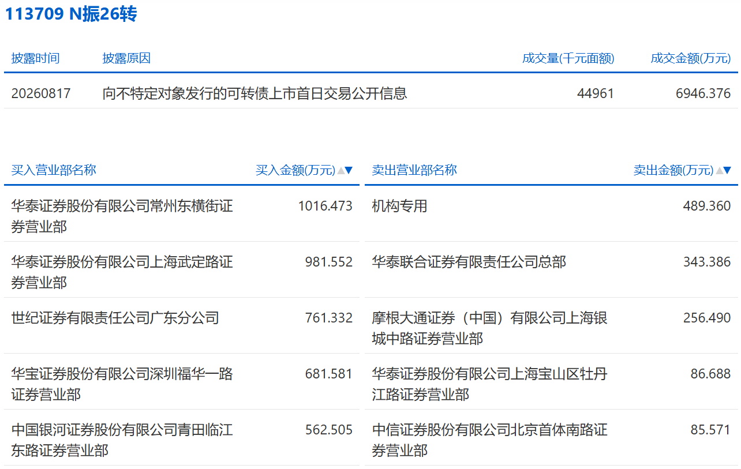Select the 卖出金额(万元) column header
Image resolution: width=741 pixels, height=469 pixels.
(x=673, y=170)
